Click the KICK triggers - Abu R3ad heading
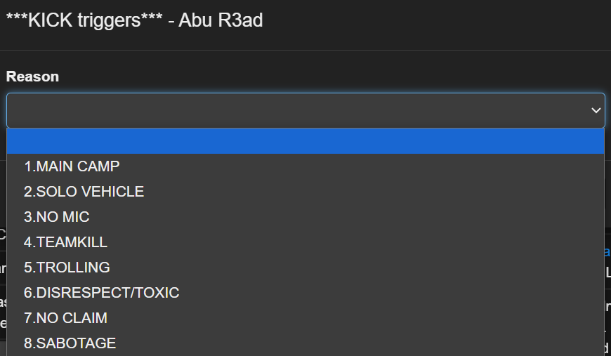Viewport: 611px width, 356px height. click(x=134, y=20)
